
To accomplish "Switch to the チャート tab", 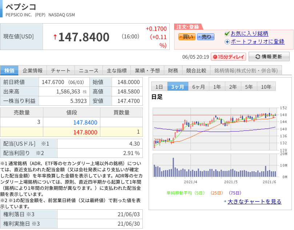I will point(61,70).
